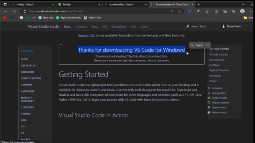Close the Documentation for Visual Studio tab
The height and width of the screenshot is (143, 255).
[192, 4]
